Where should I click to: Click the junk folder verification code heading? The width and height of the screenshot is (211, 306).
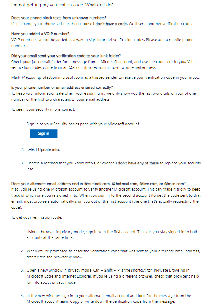[66, 56]
